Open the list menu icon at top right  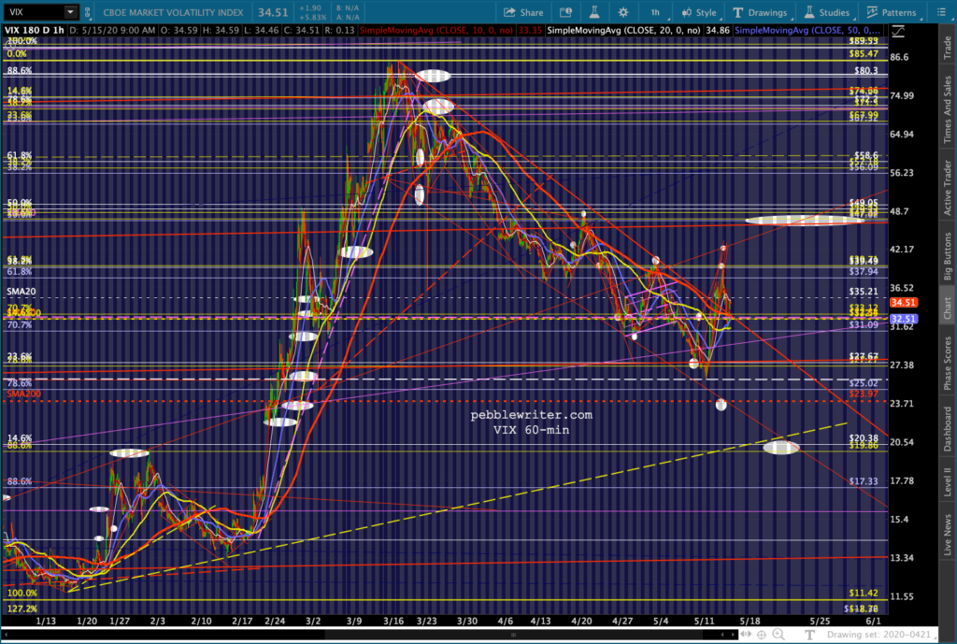[941, 12]
